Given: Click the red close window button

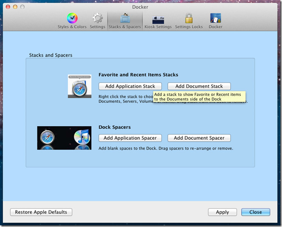Looking at the screenshot, I should pos(8,7).
